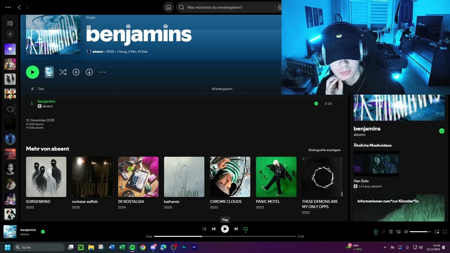The height and width of the screenshot is (253, 450).
Task: Open the queue icon in player bar
Action: click(391, 232)
